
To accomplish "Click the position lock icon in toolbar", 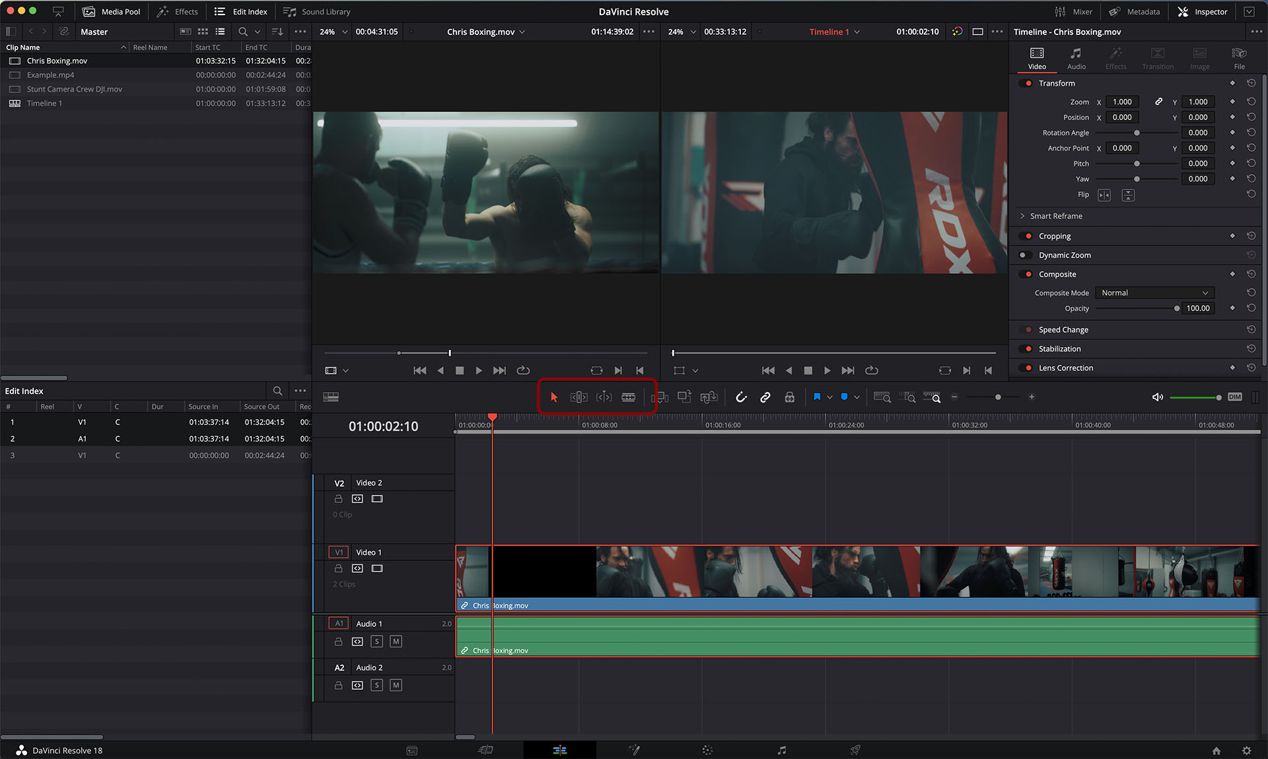I will coord(789,397).
